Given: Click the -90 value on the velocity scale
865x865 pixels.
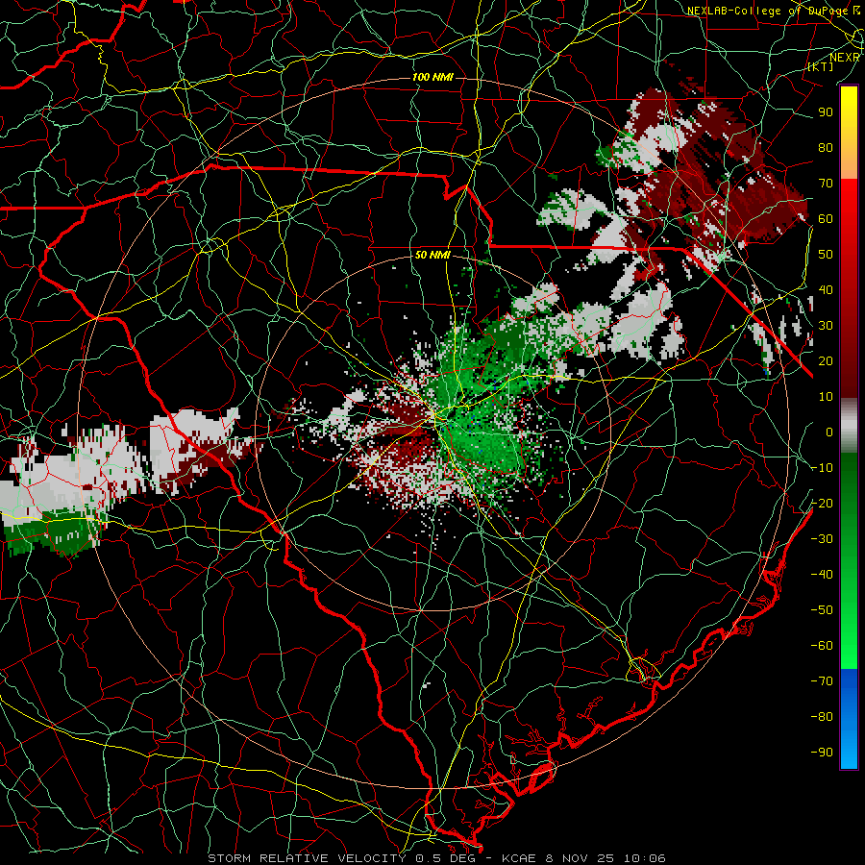Looking at the screenshot, I should 822,753.
